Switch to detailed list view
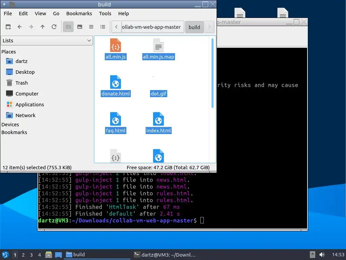The height and width of the screenshot is (260, 346). tap(103, 27)
